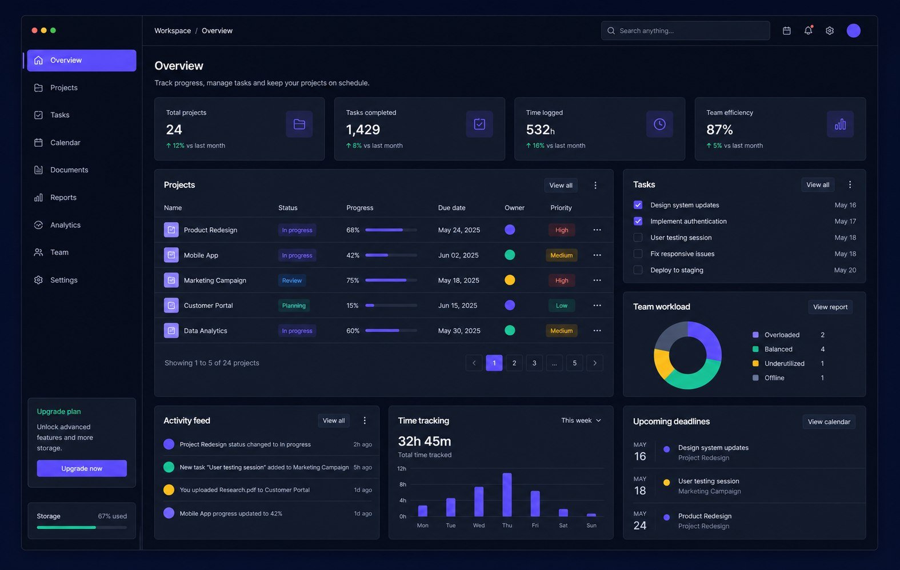Click Customer Portal progress bar
The image size is (900, 570).
click(391, 305)
